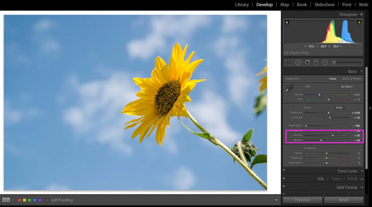The image size is (372, 207).
Task: Click the Blacks slider handle
Action: [x=321, y=140]
